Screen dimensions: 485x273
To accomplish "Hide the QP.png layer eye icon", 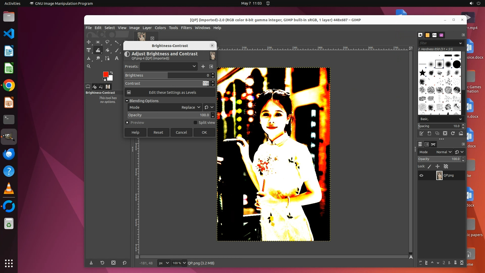I will (421, 175).
